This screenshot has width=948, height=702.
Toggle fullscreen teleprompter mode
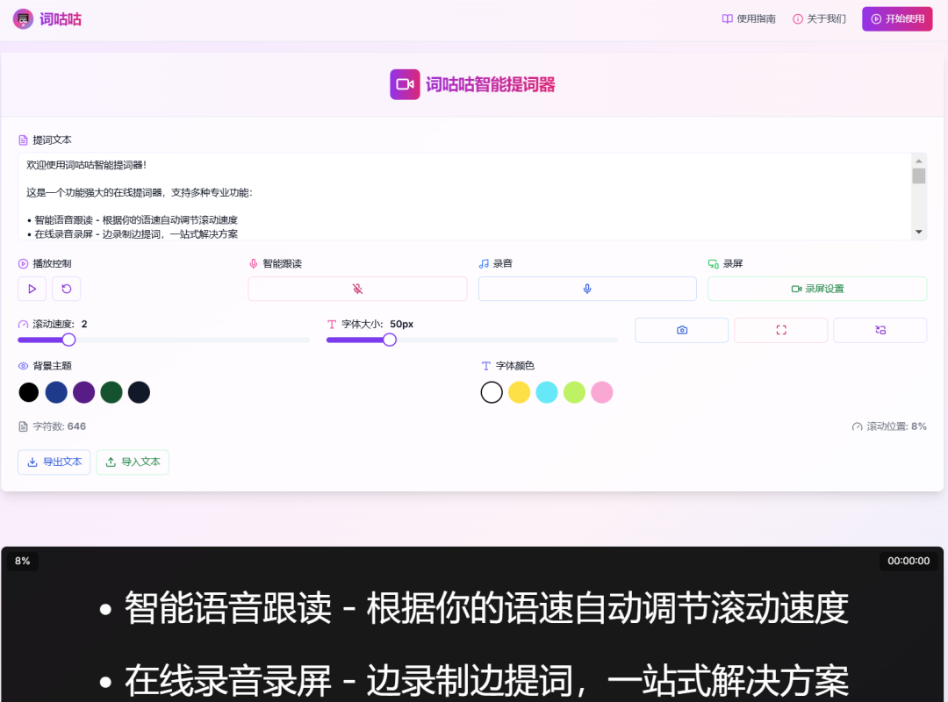(780, 330)
